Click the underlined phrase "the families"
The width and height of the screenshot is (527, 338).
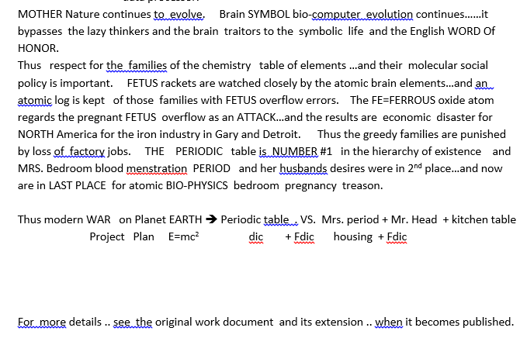tap(137, 65)
